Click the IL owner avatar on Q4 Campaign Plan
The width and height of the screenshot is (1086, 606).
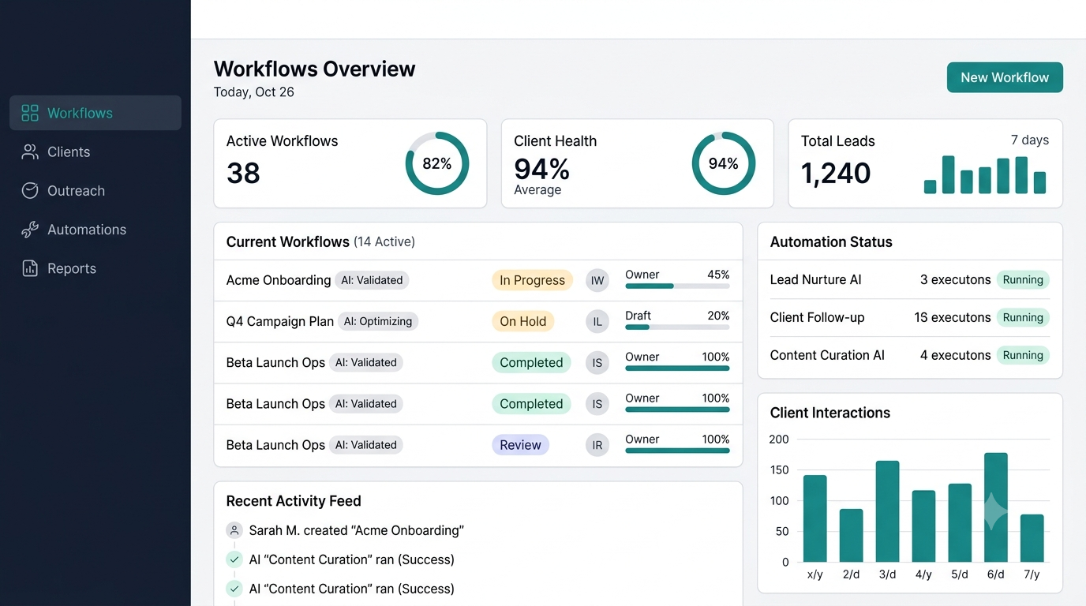[597, 321]
